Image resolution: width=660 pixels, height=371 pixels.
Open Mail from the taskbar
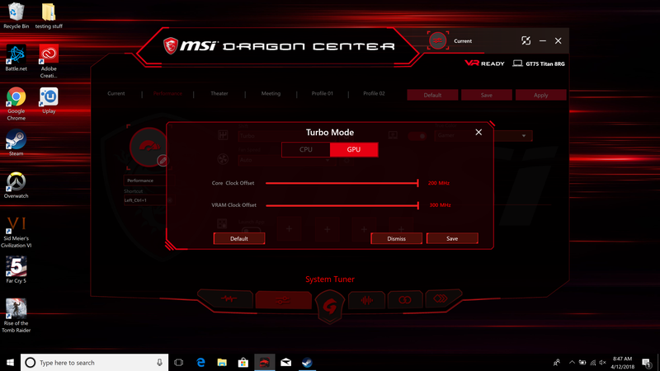point(285,363)
